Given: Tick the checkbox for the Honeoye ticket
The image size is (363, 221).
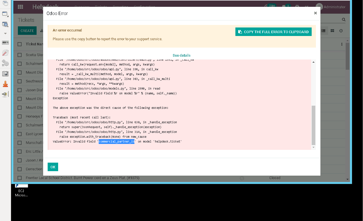Looking at the screenshot, I should (x=20, y=116).
